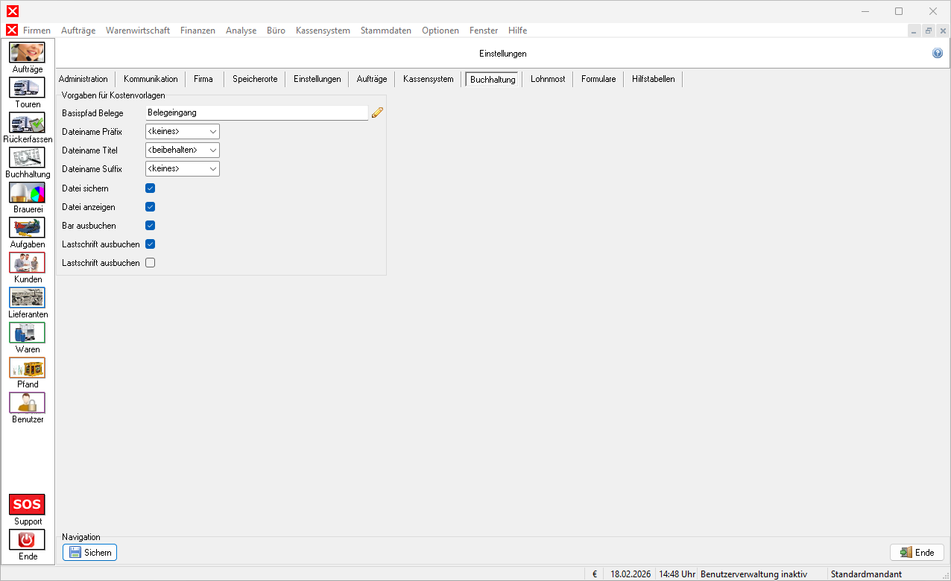Click the Sichern save button
This screenshot has width=951, height=581.
[x=89, y=553]
